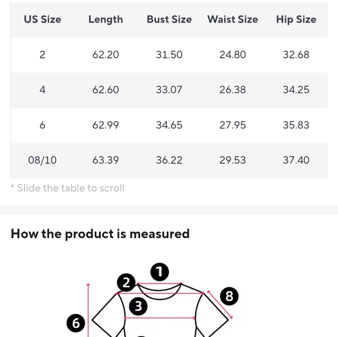This screenshot has height=337, width=338.
Task: Click the number 6 measurement marker
Action: click(76, 323)
